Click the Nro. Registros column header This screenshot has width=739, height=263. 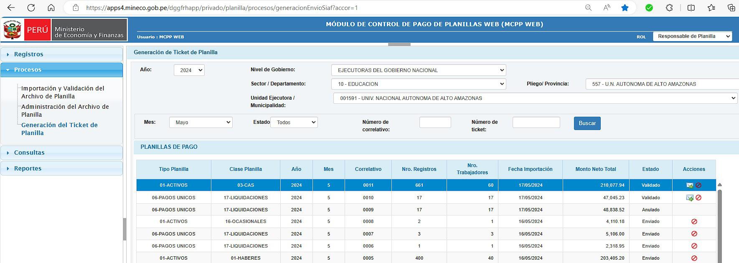[419, 169]
